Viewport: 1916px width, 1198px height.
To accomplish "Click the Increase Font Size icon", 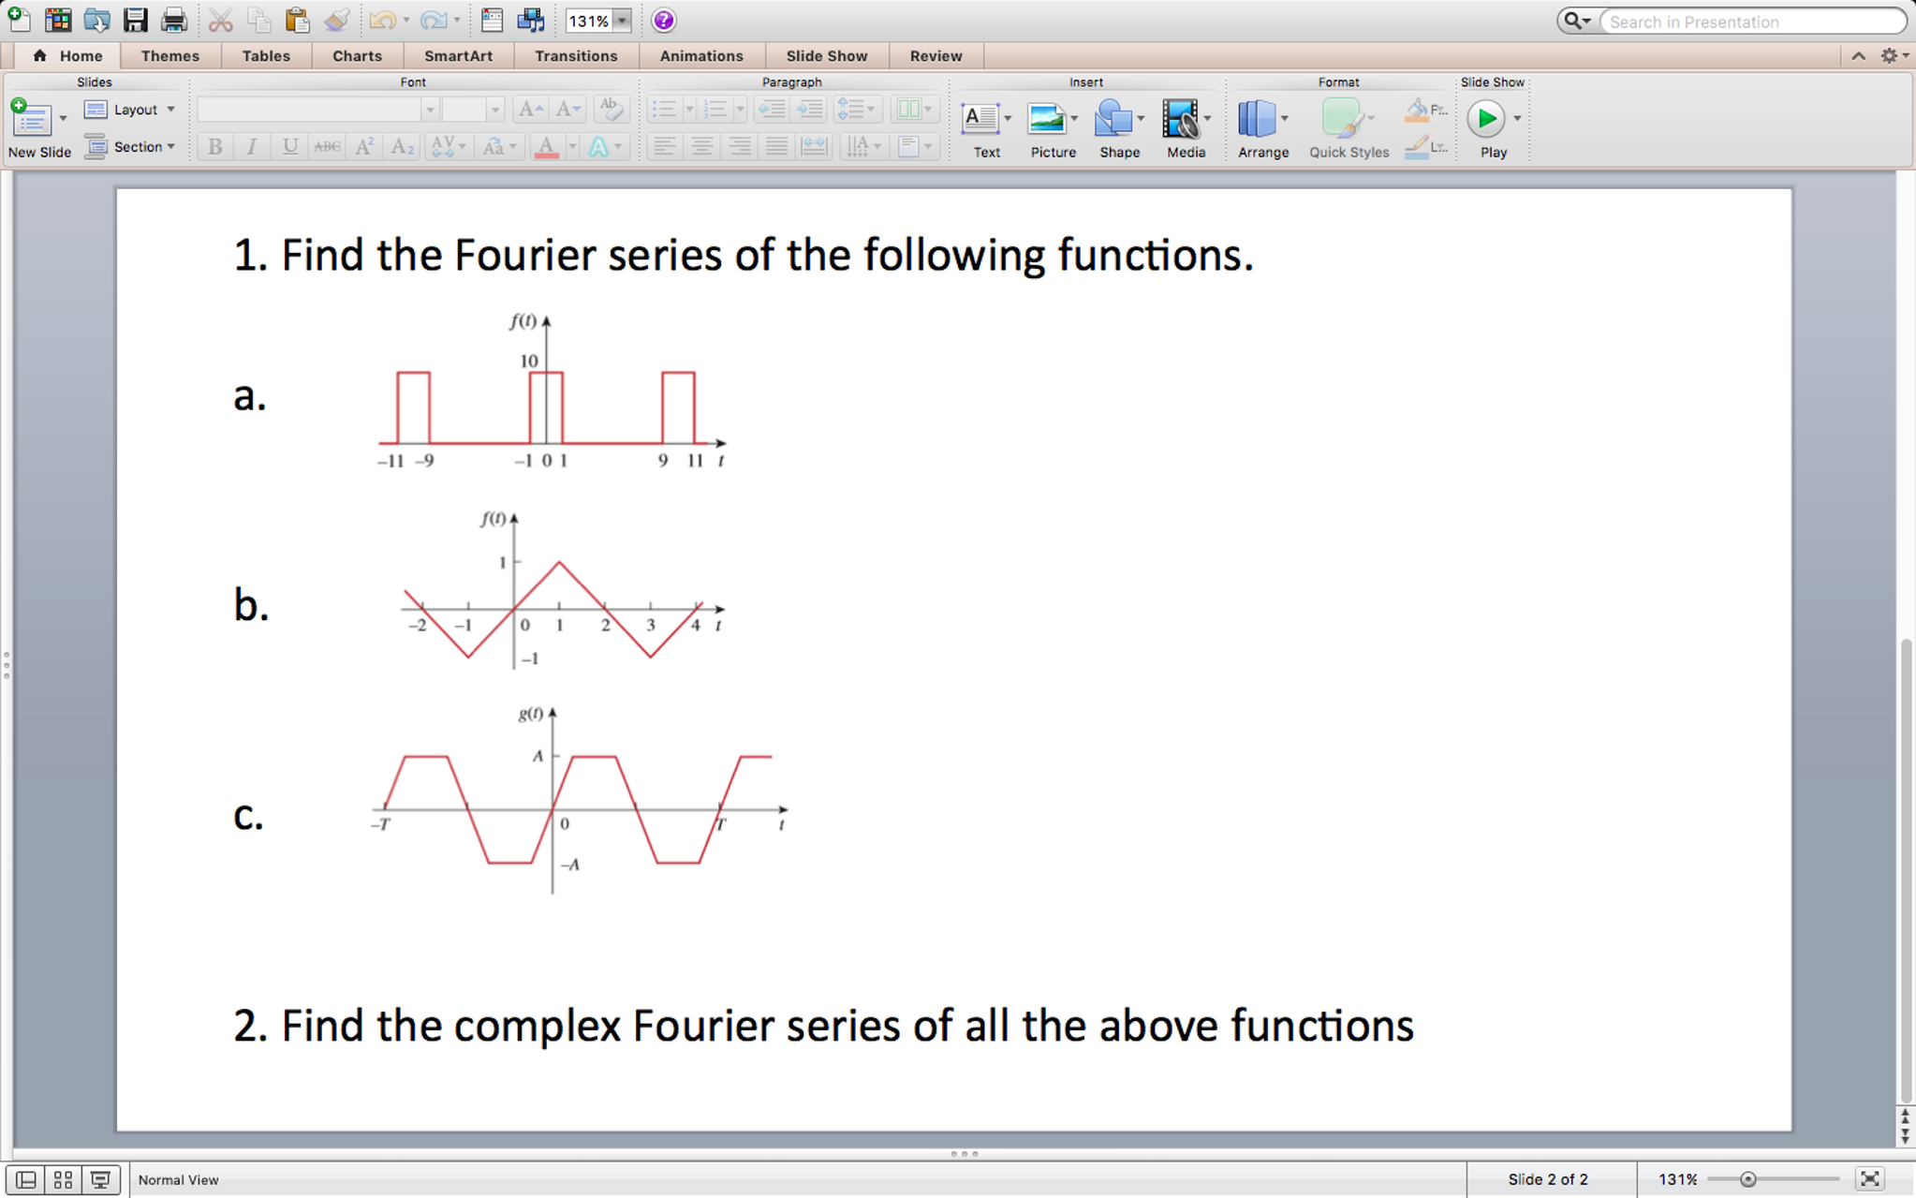I will (530, 110).
